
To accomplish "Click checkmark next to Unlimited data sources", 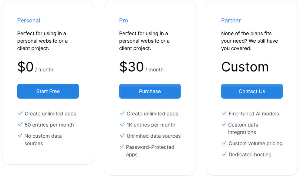I will (122, 135).
